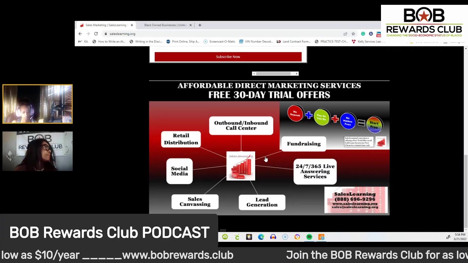Open Land Contract Form... bookmark
This screenshot has width=468, height=263.
(294, 42)
